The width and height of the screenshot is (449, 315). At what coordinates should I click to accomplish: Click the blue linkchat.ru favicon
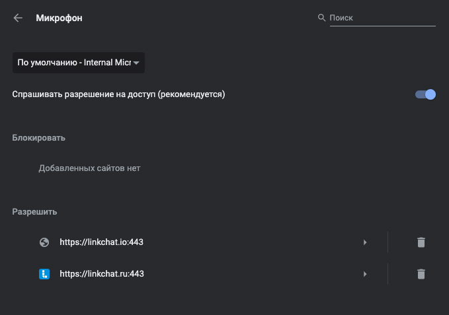point(44,274)
